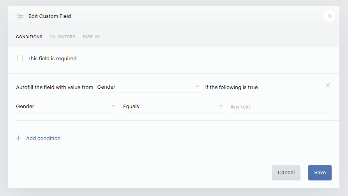This screenshot has height=196, width=348.
Task: Click the Add condition link
Action: point(43,138)
